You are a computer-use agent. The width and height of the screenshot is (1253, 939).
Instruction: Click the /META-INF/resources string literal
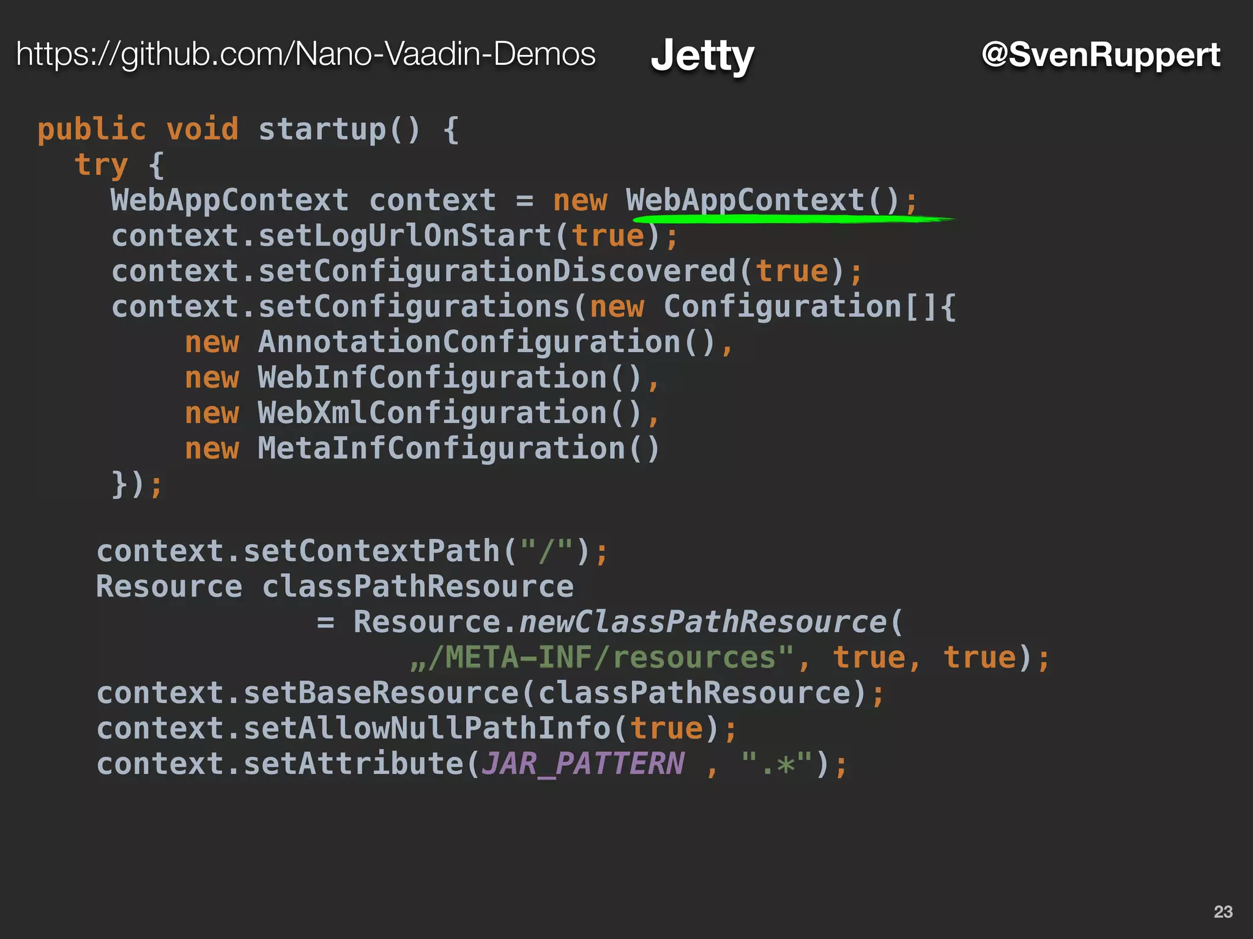(x=602, y=658)
